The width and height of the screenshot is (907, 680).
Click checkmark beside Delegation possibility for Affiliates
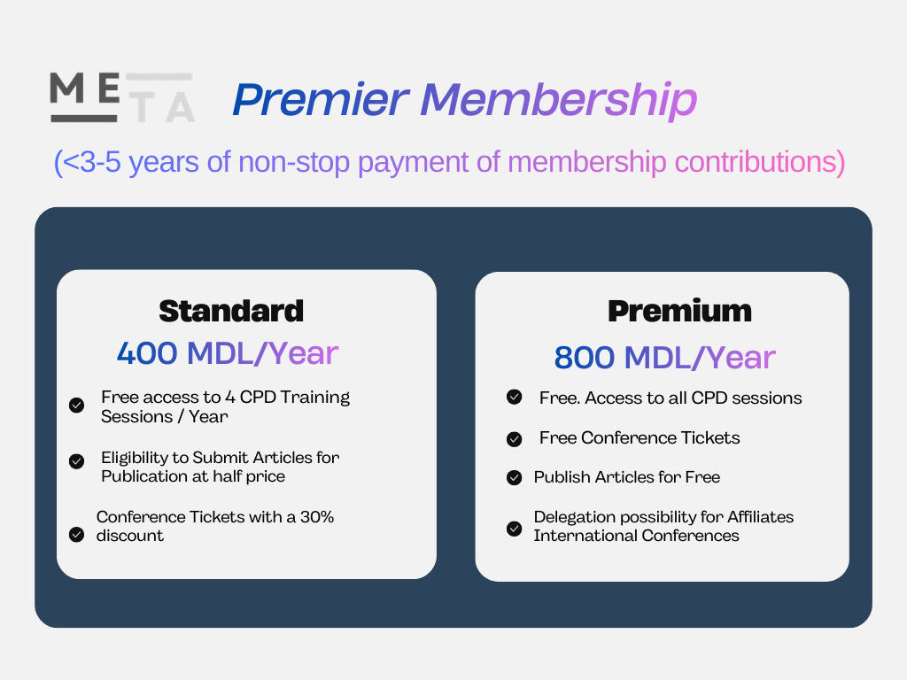[x=514, y=529]
